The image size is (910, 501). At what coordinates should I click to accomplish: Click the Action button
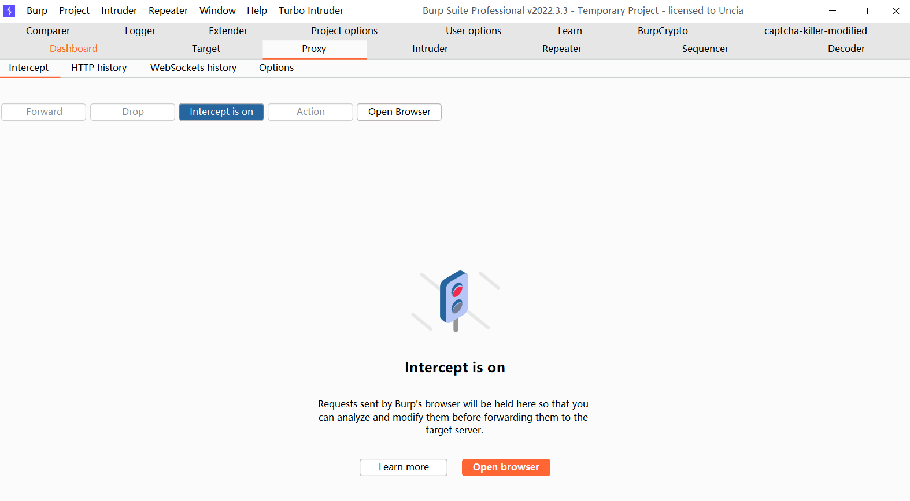[310, 112]
